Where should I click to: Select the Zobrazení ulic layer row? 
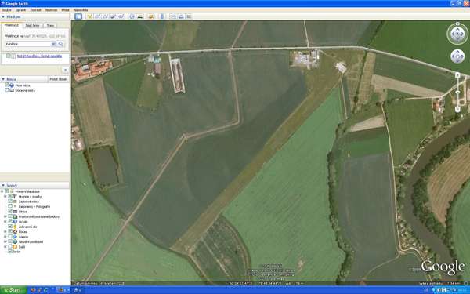[x=27, y=227]
